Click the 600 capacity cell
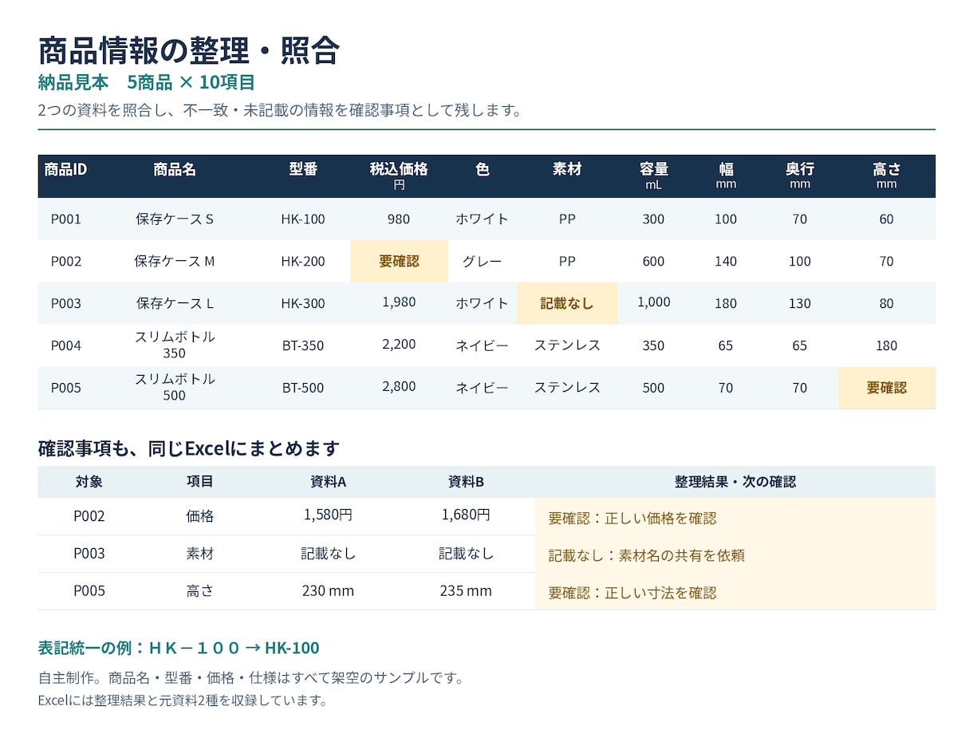The image size is (973, 730). click(653, 262)
